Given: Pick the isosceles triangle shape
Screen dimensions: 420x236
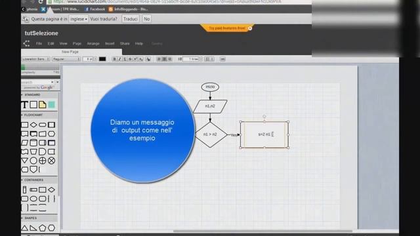Looking at the screenshot, I should (x=25, y=228).
